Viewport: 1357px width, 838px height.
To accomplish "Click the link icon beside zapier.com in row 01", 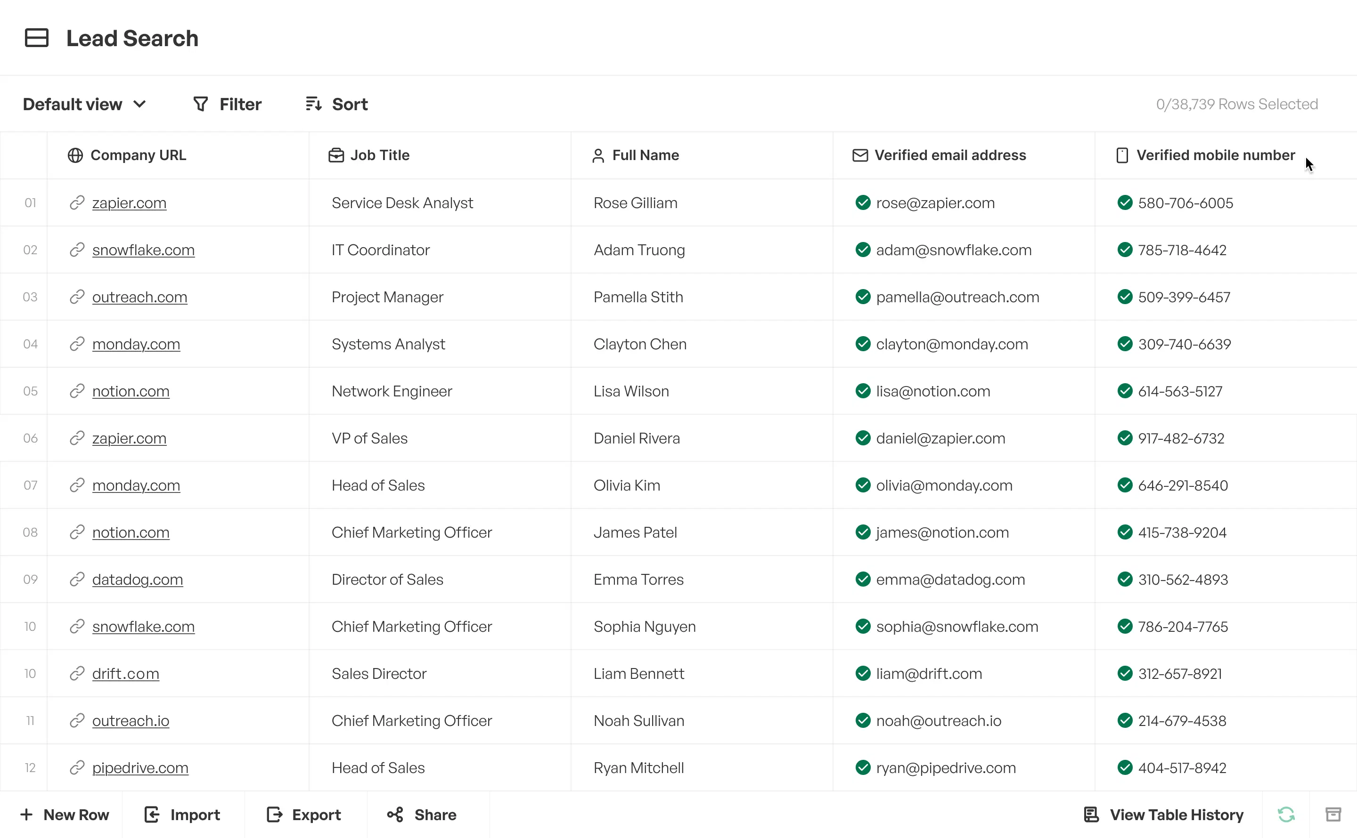I will [x=76, y=203].
